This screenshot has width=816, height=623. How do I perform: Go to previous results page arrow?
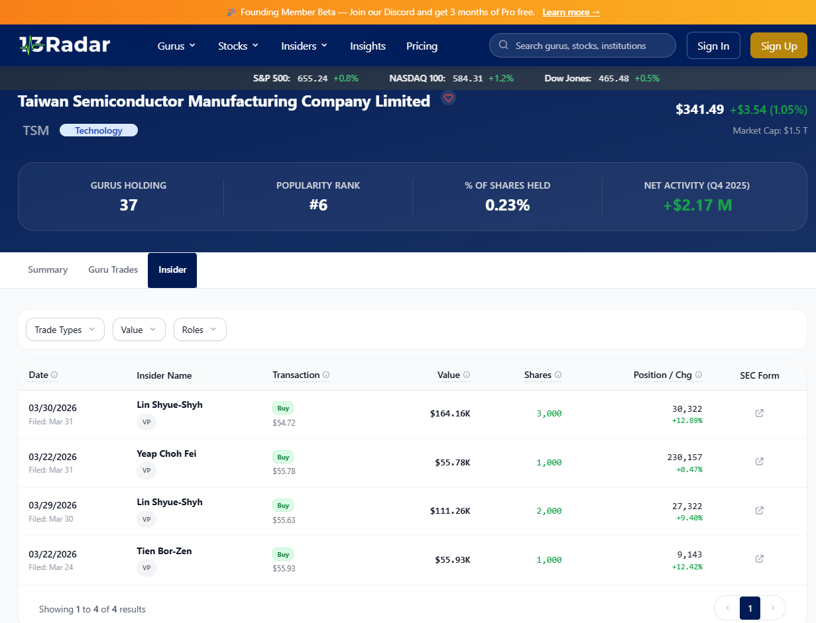(x=727, y=608)
